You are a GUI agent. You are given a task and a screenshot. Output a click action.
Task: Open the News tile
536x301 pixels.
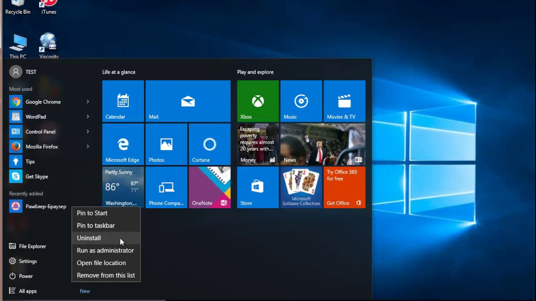click(323, 144)
